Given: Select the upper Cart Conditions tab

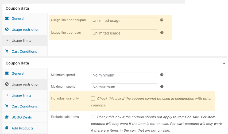Looking at the screenshot, I should (24, 51).
